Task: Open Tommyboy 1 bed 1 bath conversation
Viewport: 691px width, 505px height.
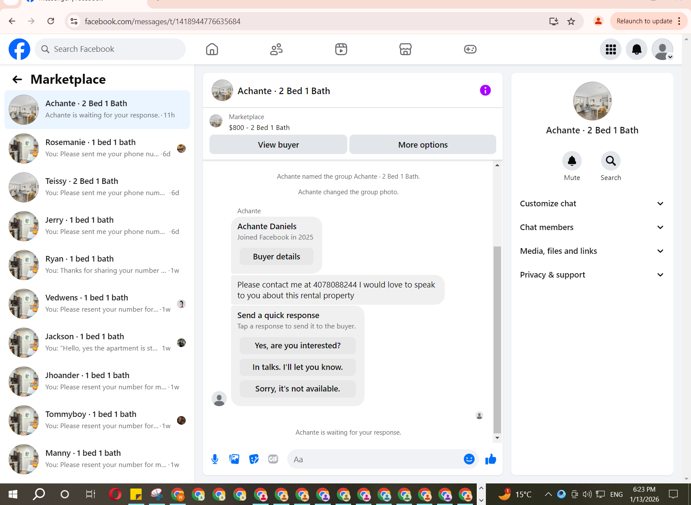Action: click(x=97, y=420)
